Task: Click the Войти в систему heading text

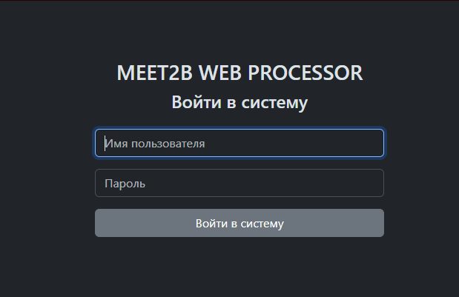Action: click(x=240, y=102)
